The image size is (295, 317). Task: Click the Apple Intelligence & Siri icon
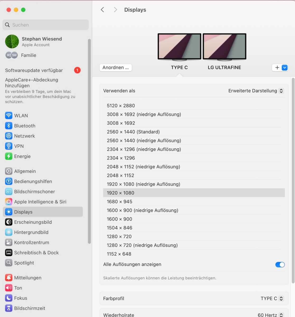coord(9,202)
